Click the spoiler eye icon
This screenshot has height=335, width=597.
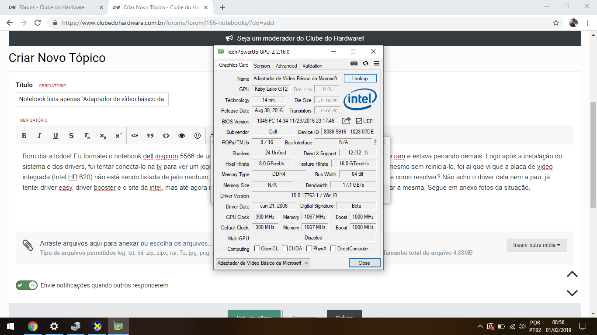(182, 136)
